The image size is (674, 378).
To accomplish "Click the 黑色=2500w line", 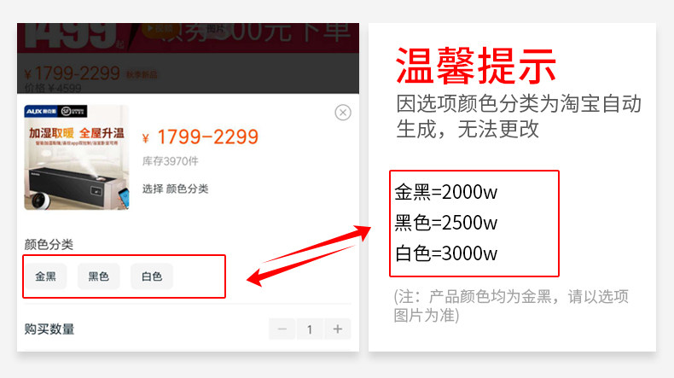I will 446,223.
